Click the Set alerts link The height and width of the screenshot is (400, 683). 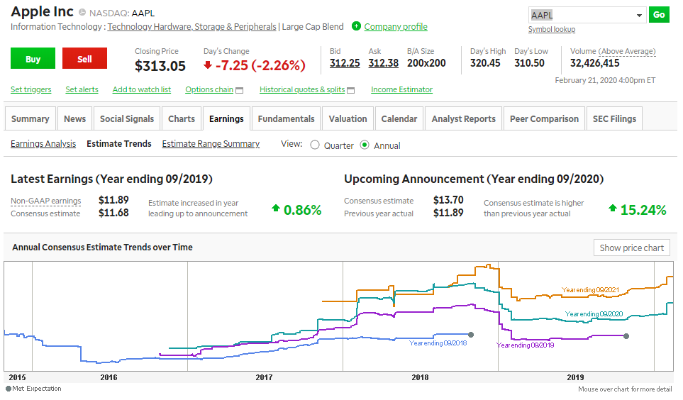click(82, 89)
